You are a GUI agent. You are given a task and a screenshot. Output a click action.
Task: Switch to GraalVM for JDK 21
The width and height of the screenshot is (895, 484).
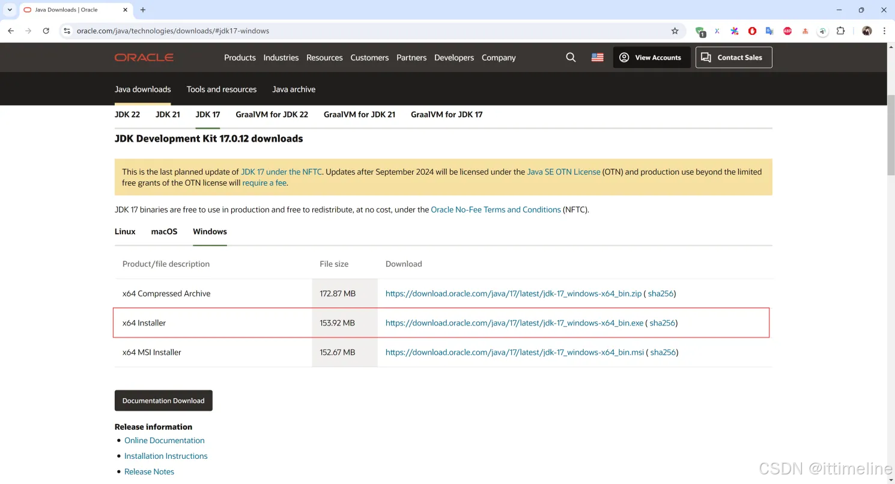tap(359, 114)
